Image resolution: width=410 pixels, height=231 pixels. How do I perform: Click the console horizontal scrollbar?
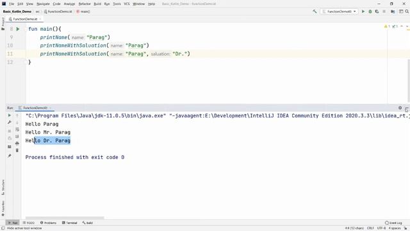[65, 218]
